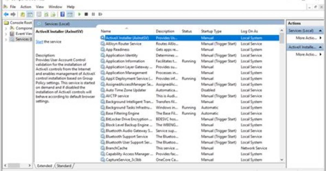Click the Forward arrow toolbar icon
The width and height of the screenshot is (326, 171).
tap(13, 14)
